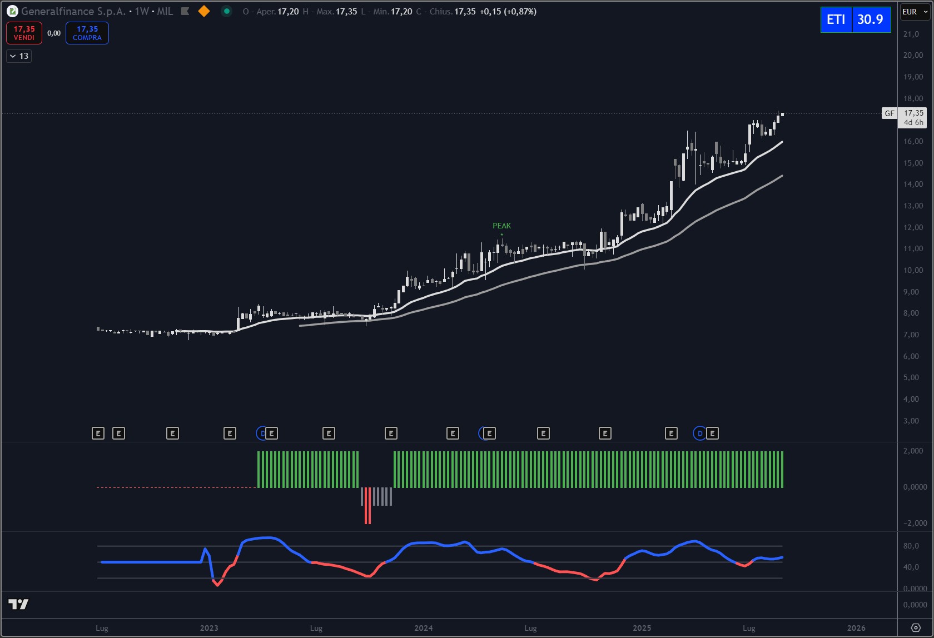Click the orange diamond icon in header

(204, 11)
